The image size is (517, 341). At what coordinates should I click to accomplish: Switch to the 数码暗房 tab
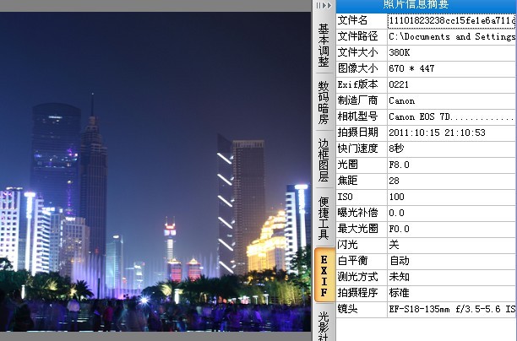coord(324,102)
